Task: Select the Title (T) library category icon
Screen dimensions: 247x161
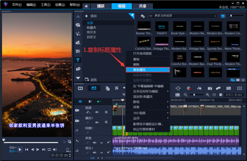Action: (78, 60)
